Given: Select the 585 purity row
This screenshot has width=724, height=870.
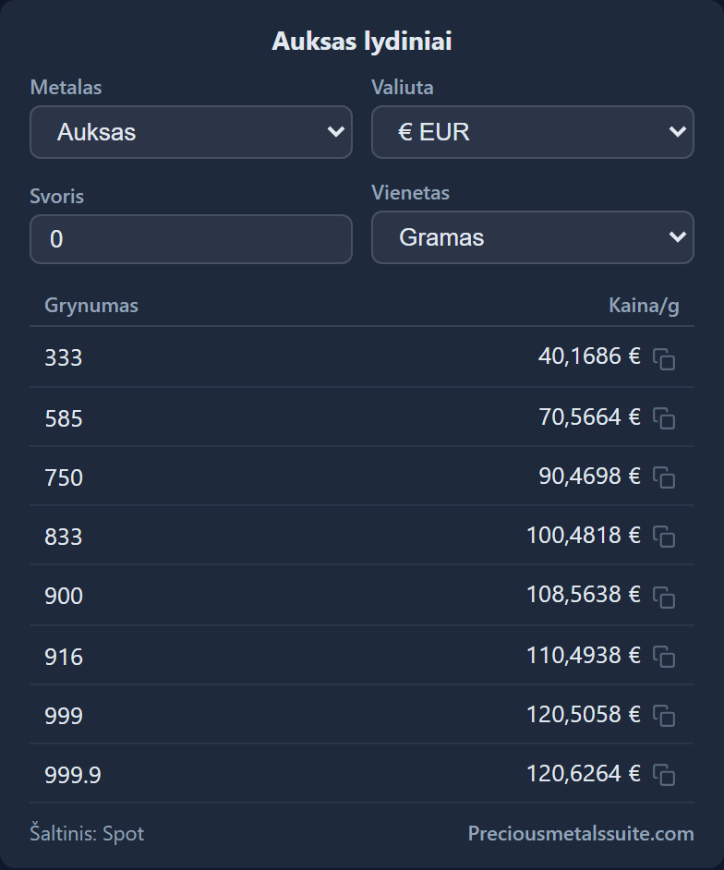Looking at the screenshot, I should coord(362,417).
